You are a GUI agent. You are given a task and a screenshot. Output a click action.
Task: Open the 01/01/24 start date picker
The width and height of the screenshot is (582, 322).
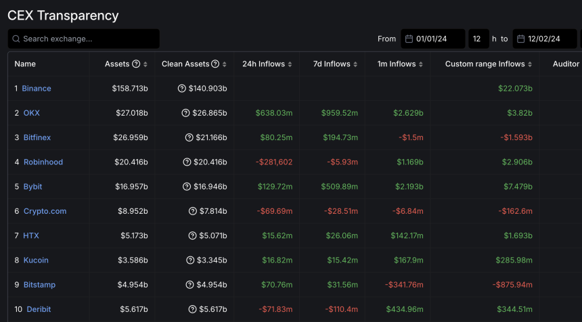(440, 39)
